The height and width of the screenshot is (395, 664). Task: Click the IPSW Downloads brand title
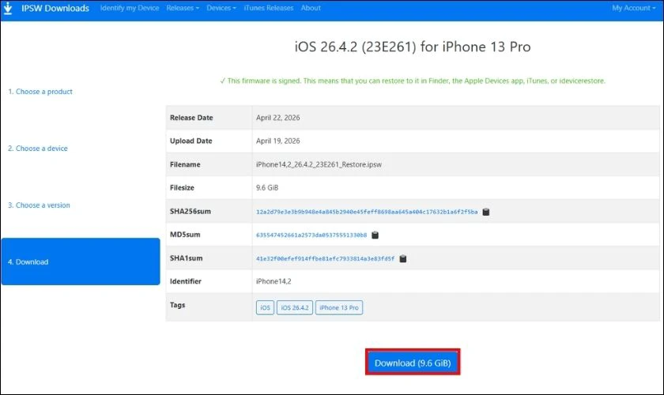[55, 9]
